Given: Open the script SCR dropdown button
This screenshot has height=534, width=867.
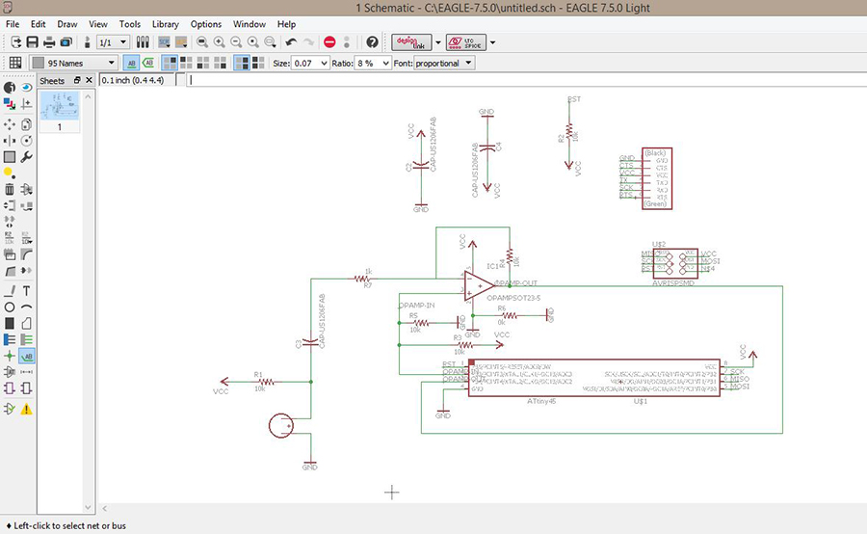Looking at the screenshot, I should click(x=164, y=42).
